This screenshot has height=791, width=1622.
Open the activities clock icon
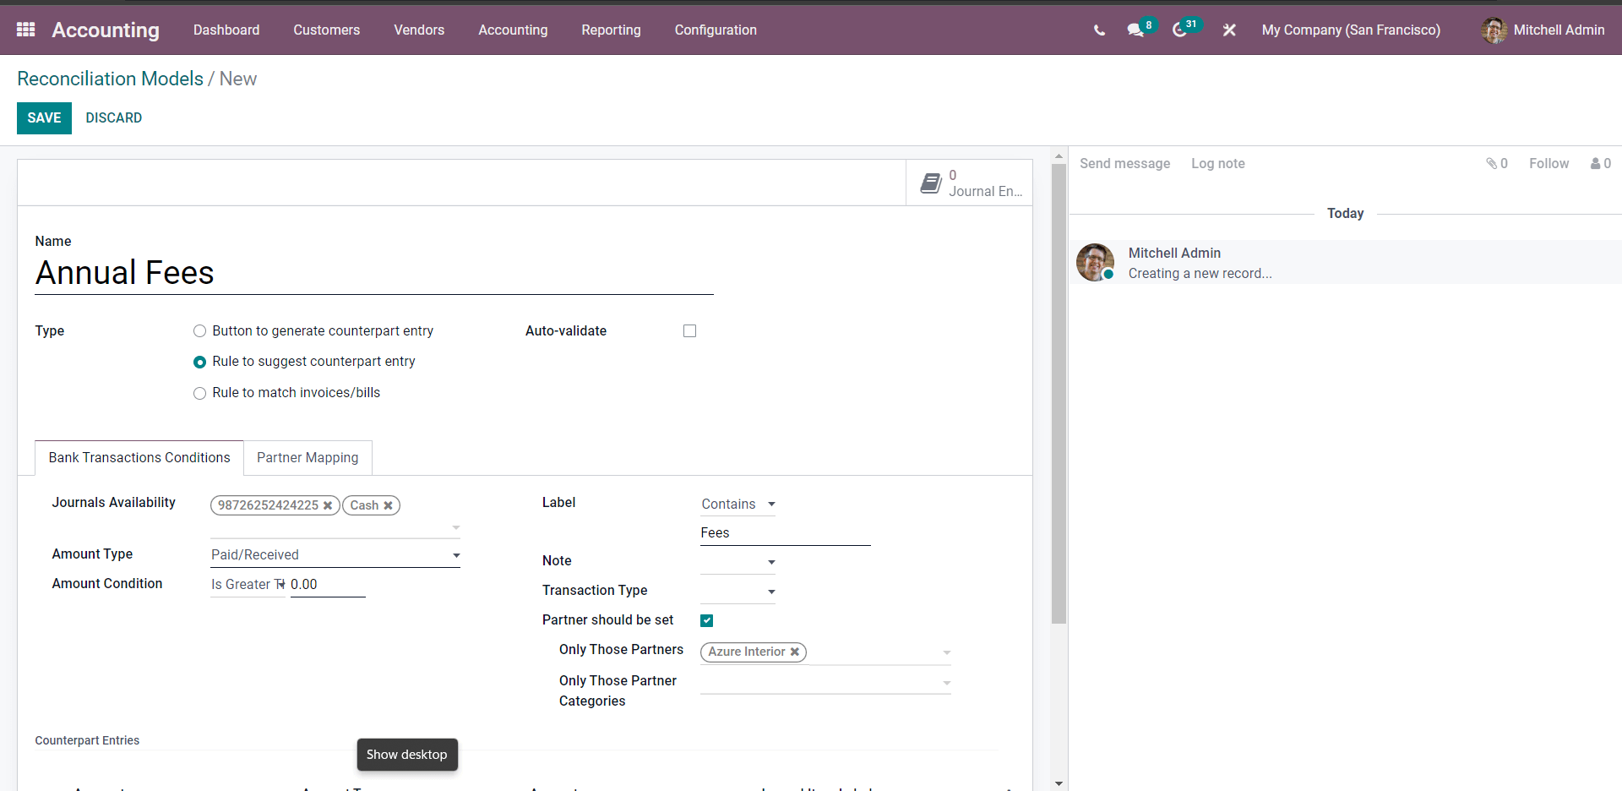(1179, 30)
